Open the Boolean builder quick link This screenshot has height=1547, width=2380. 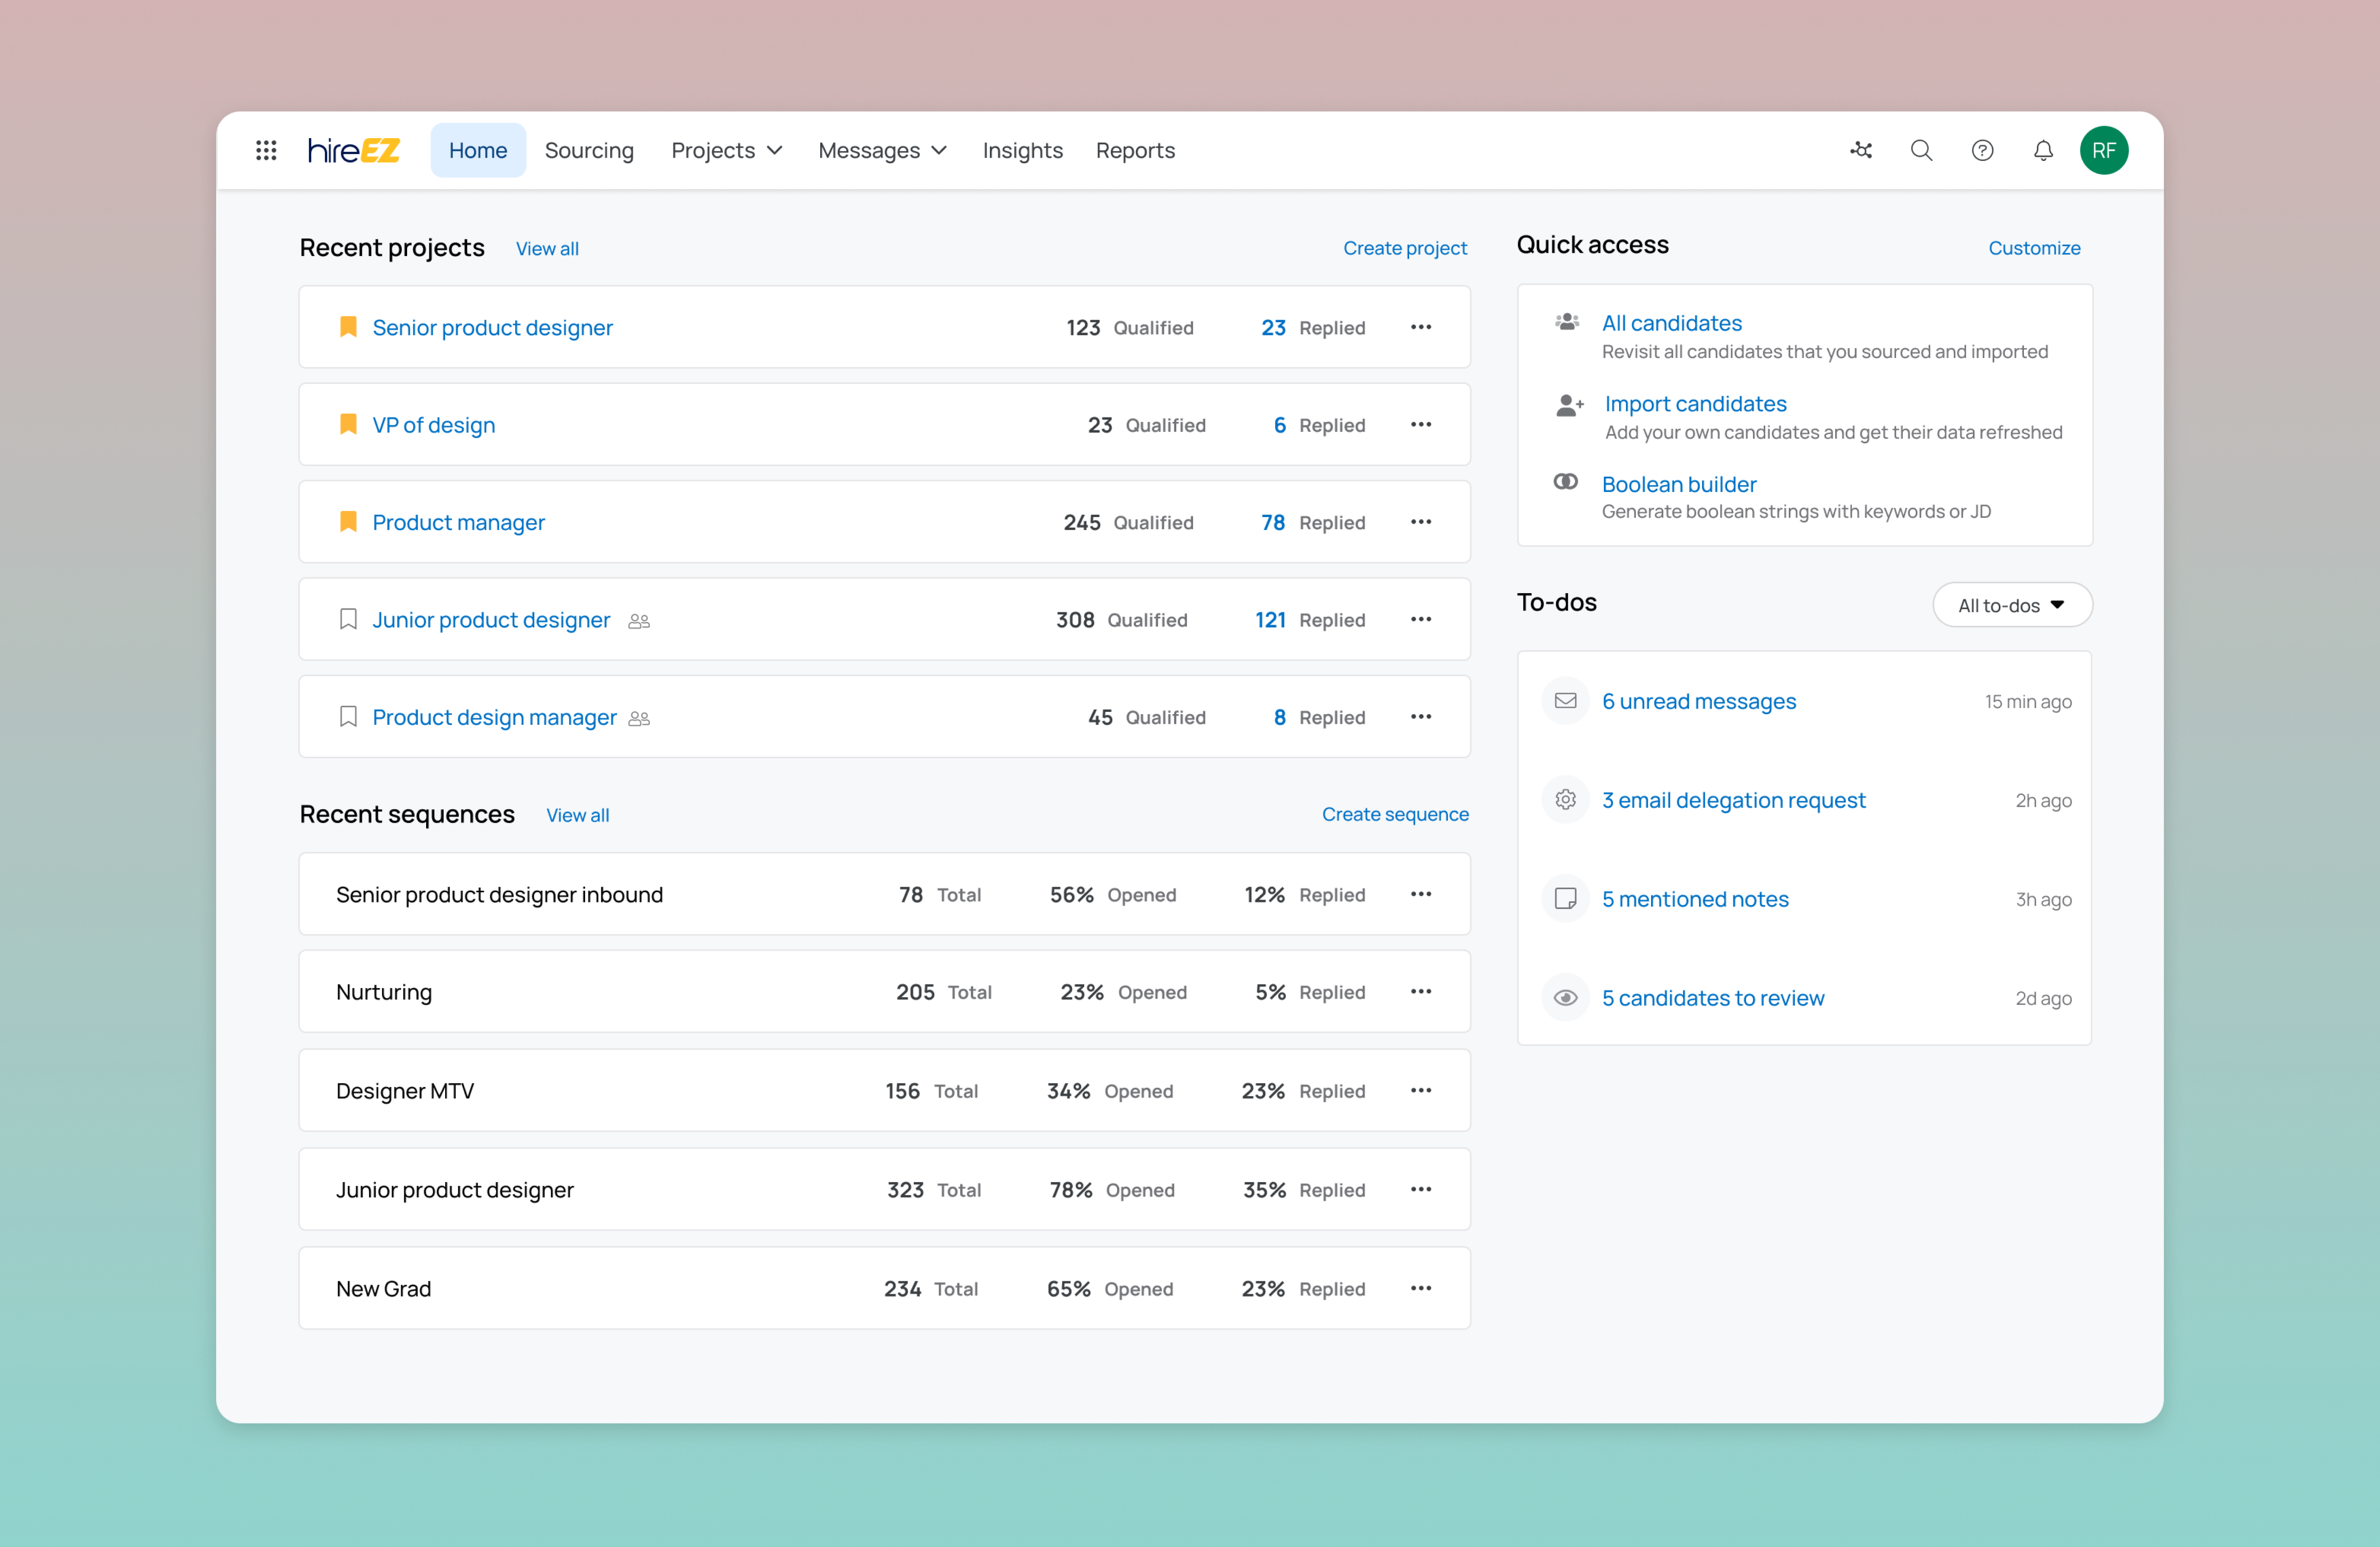pos(1678,484)
